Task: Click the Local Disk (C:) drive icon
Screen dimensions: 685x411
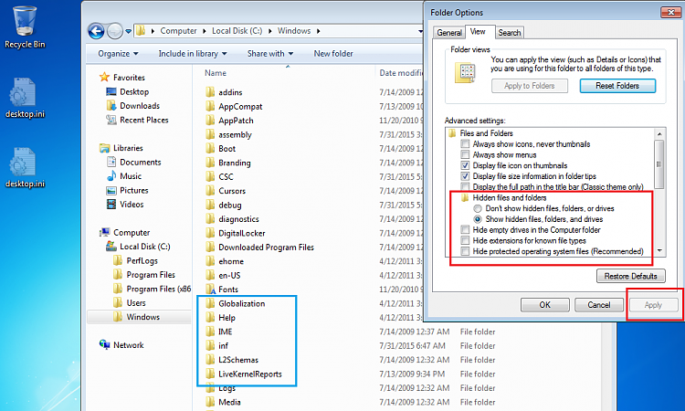Action: 111,247
